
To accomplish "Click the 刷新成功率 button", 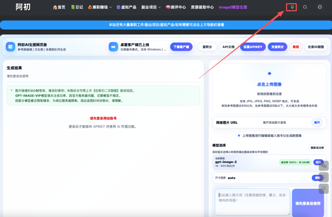I will [317, 148].
